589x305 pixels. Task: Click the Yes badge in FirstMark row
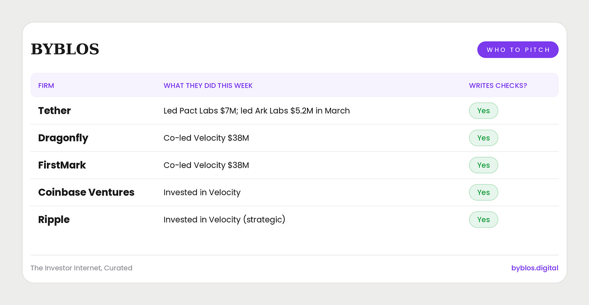(483, 165)
